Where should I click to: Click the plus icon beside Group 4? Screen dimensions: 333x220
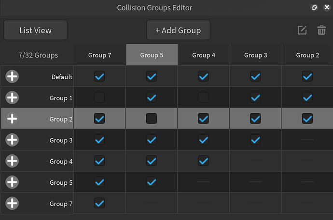click(x=12, y=161)
